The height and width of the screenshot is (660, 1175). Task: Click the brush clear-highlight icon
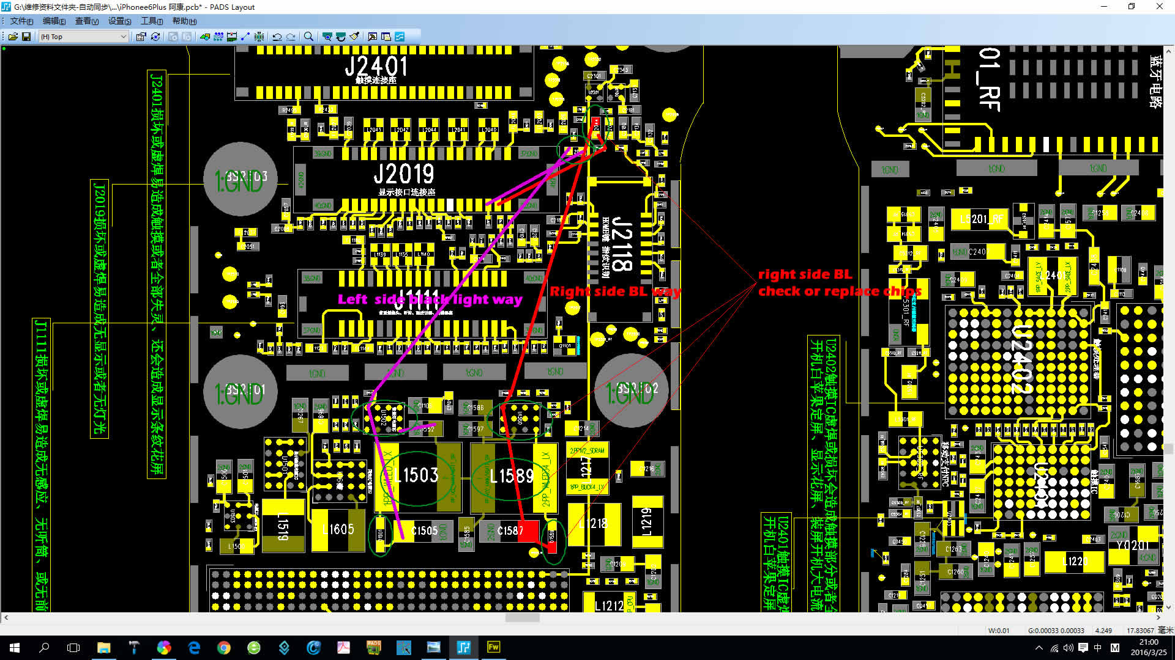354,37
